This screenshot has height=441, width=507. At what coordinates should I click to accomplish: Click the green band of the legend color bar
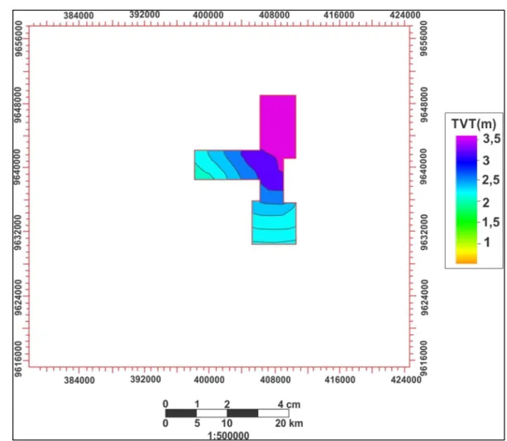click(466, 220)
